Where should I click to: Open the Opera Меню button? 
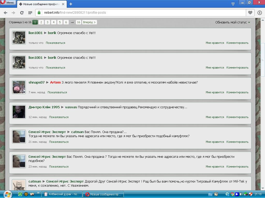click(x=8, y=2)
